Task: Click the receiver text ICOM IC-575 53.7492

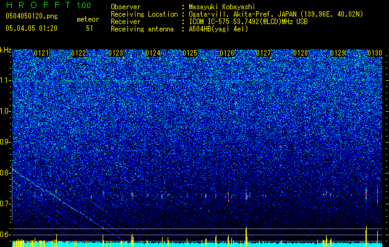Action: [x=248, y=22]
